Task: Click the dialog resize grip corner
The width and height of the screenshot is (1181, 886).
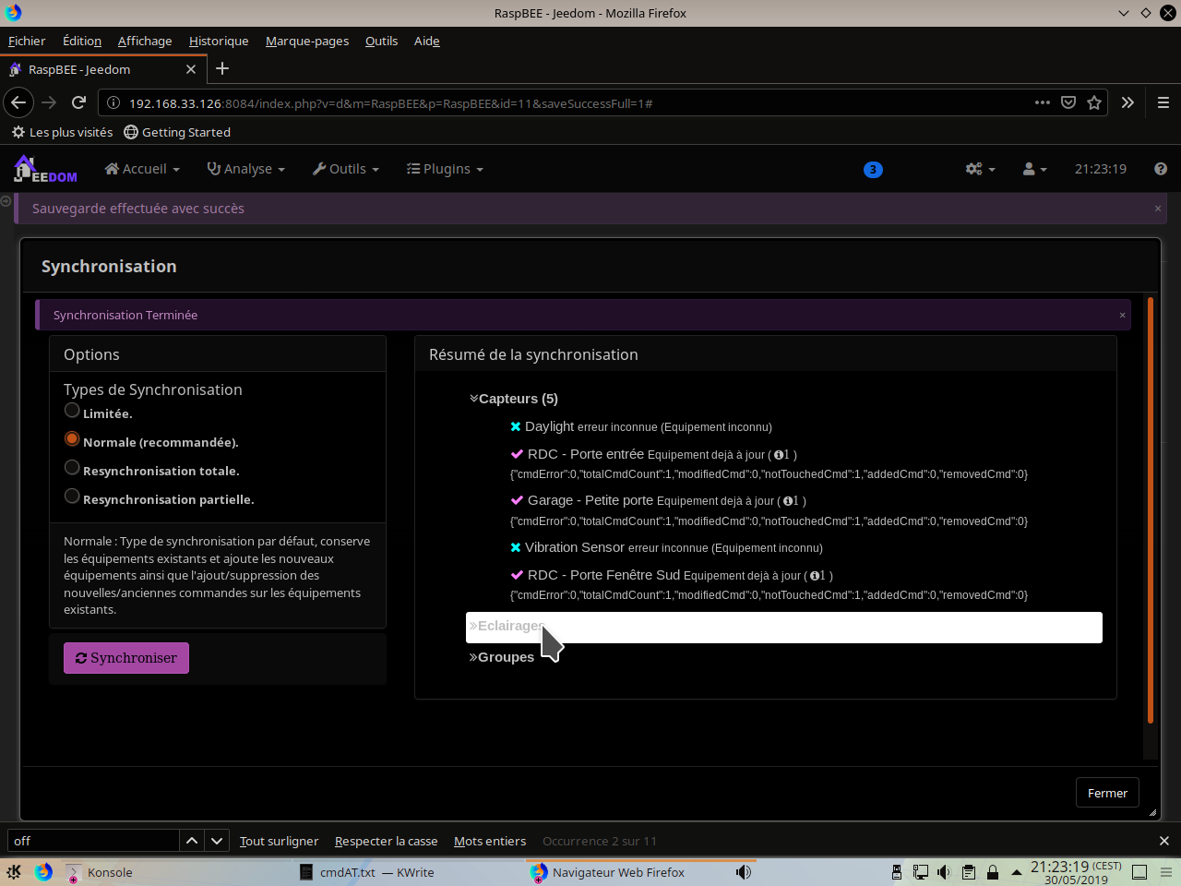Action: tap(1152, 813)
